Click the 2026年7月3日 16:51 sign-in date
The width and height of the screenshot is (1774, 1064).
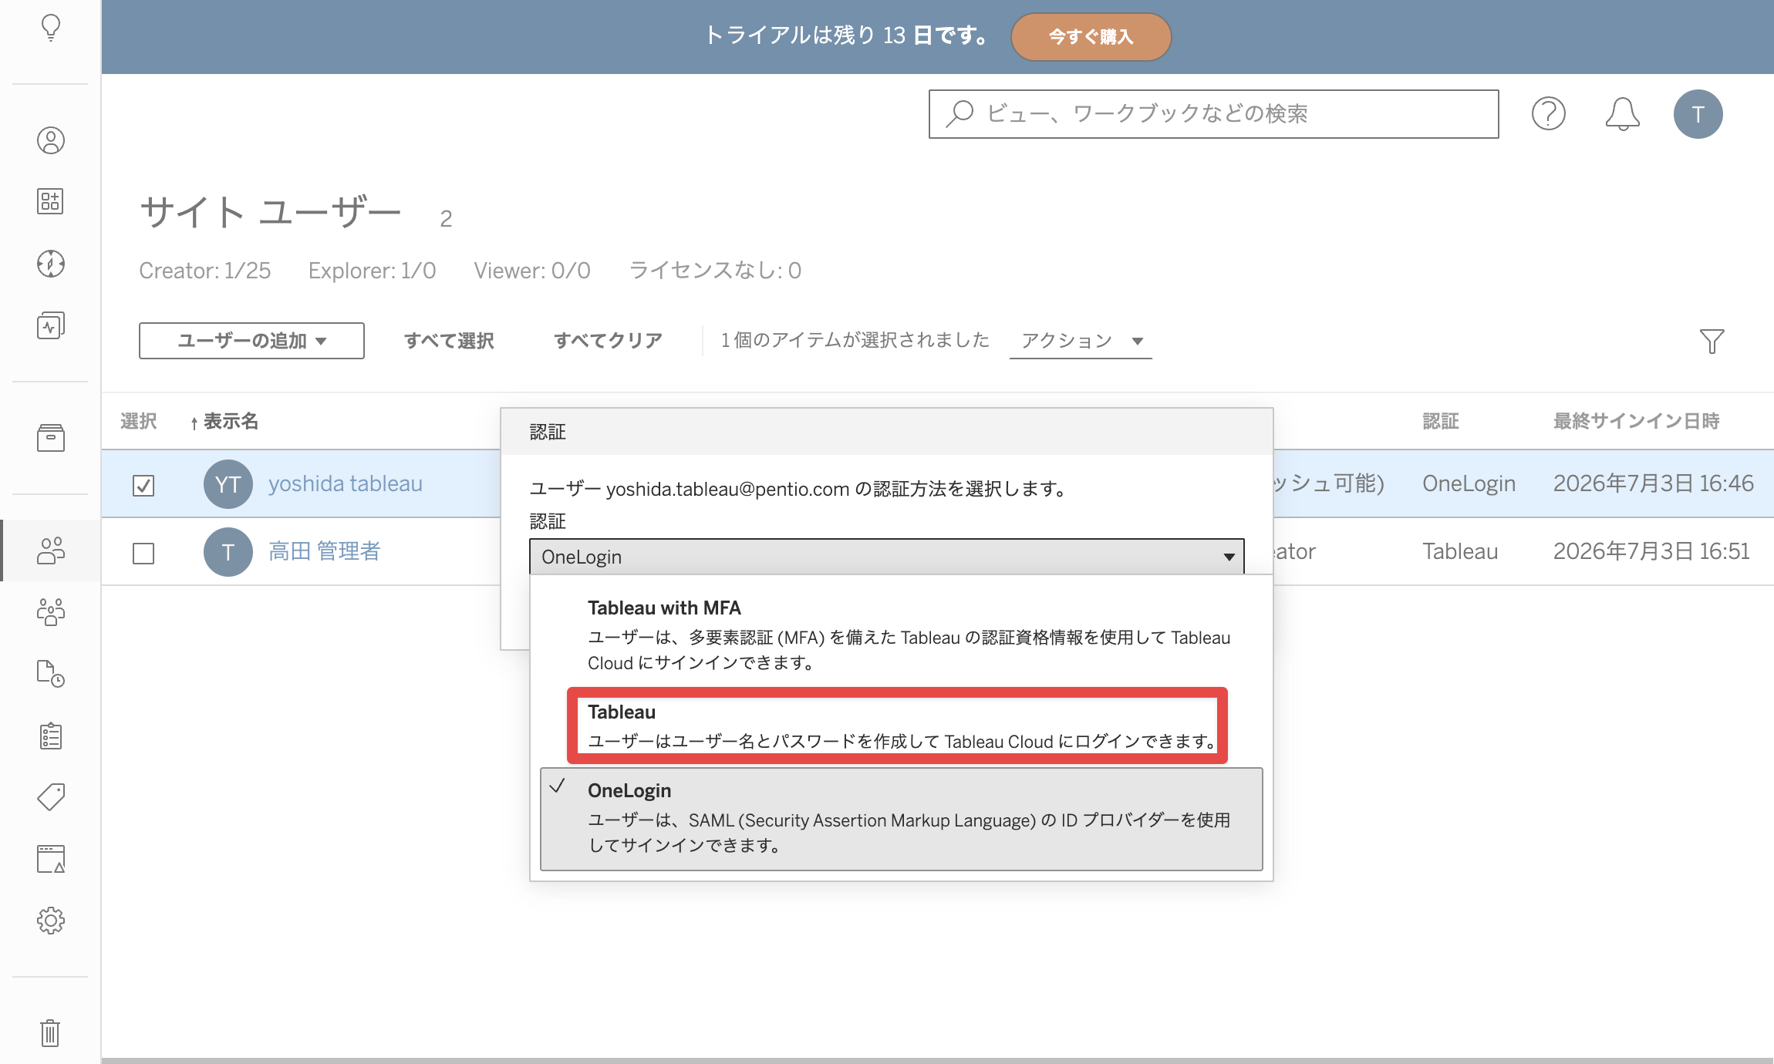click(x=1651, y=552)
